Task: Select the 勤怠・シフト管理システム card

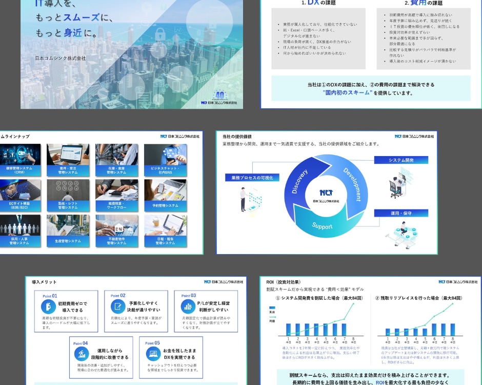Action: point(68,196)
